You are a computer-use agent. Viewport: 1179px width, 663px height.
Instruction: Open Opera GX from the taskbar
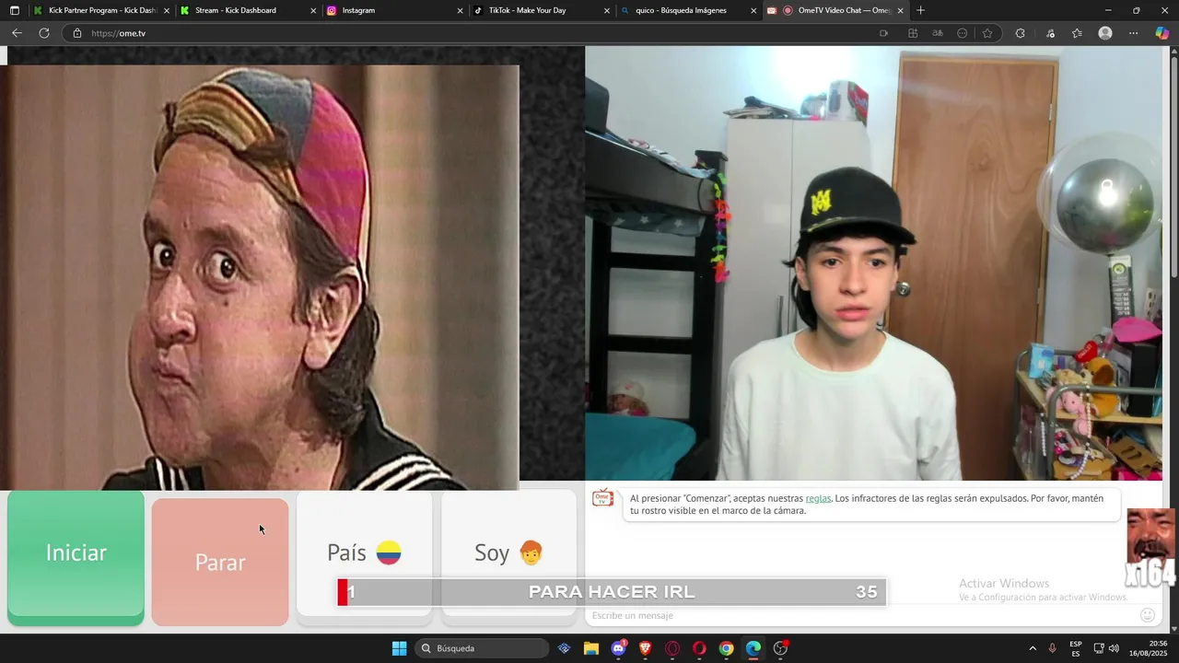pos(672,648)
